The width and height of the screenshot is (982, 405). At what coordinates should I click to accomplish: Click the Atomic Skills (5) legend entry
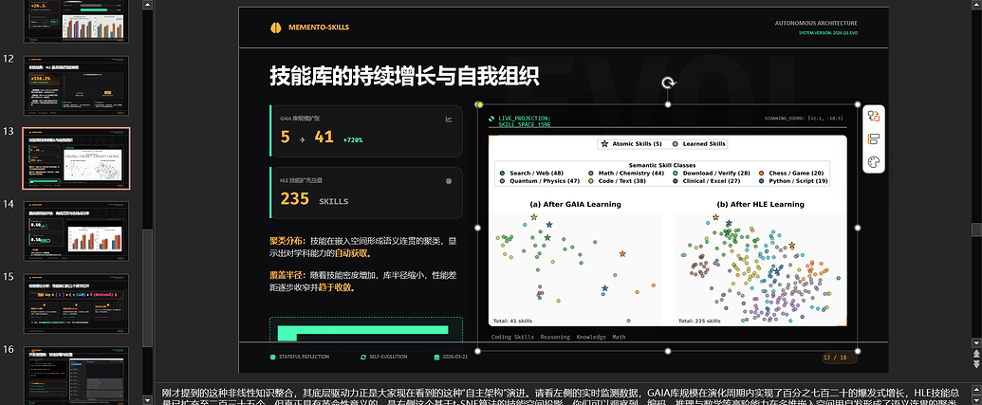tap(631, 144)
